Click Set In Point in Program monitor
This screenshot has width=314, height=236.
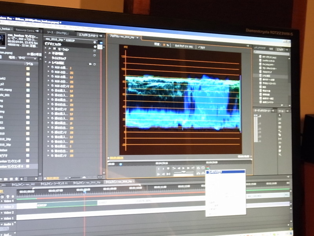[159, 169]
